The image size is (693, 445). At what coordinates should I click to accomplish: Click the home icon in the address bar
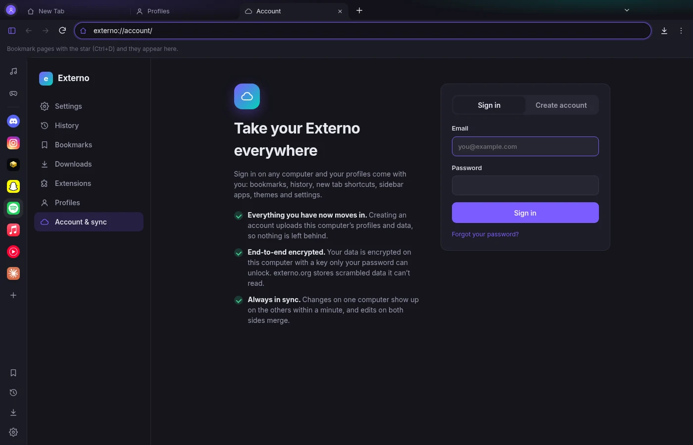click(83, 31)
